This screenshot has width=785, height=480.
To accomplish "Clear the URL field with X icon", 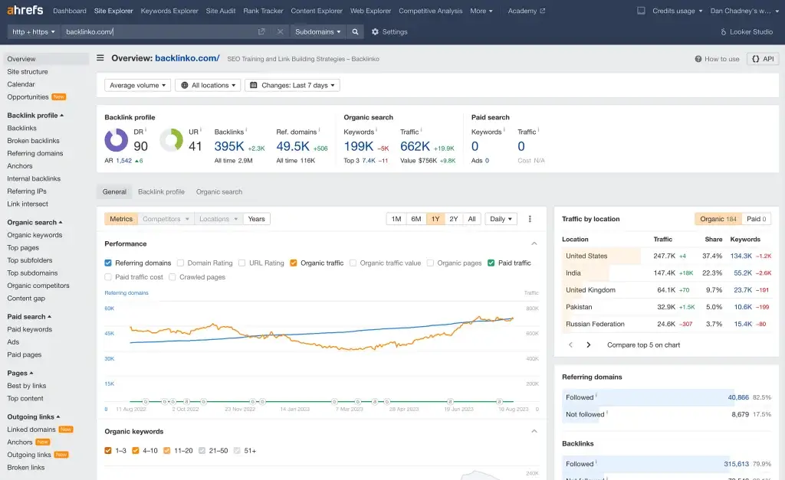I will pos(280,32).
